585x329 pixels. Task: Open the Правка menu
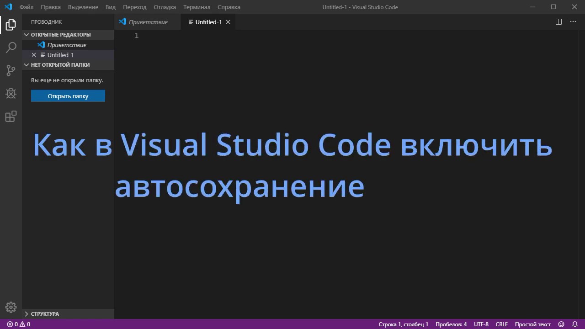50,7
